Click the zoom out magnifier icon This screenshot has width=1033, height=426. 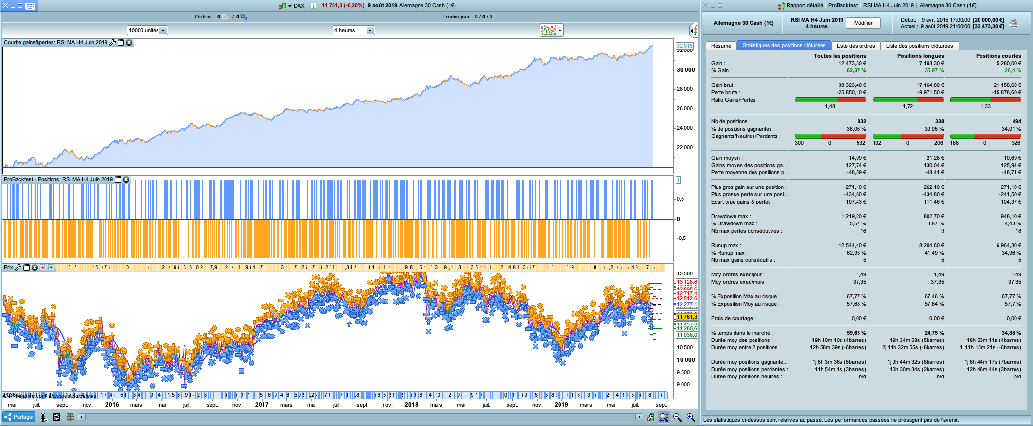point(677,417)
